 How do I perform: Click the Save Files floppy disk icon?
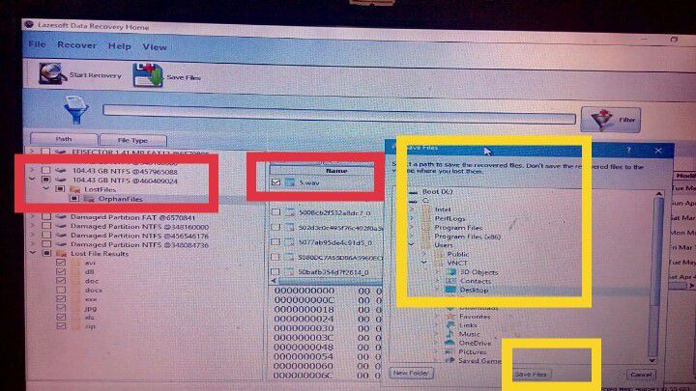[146, 74]
